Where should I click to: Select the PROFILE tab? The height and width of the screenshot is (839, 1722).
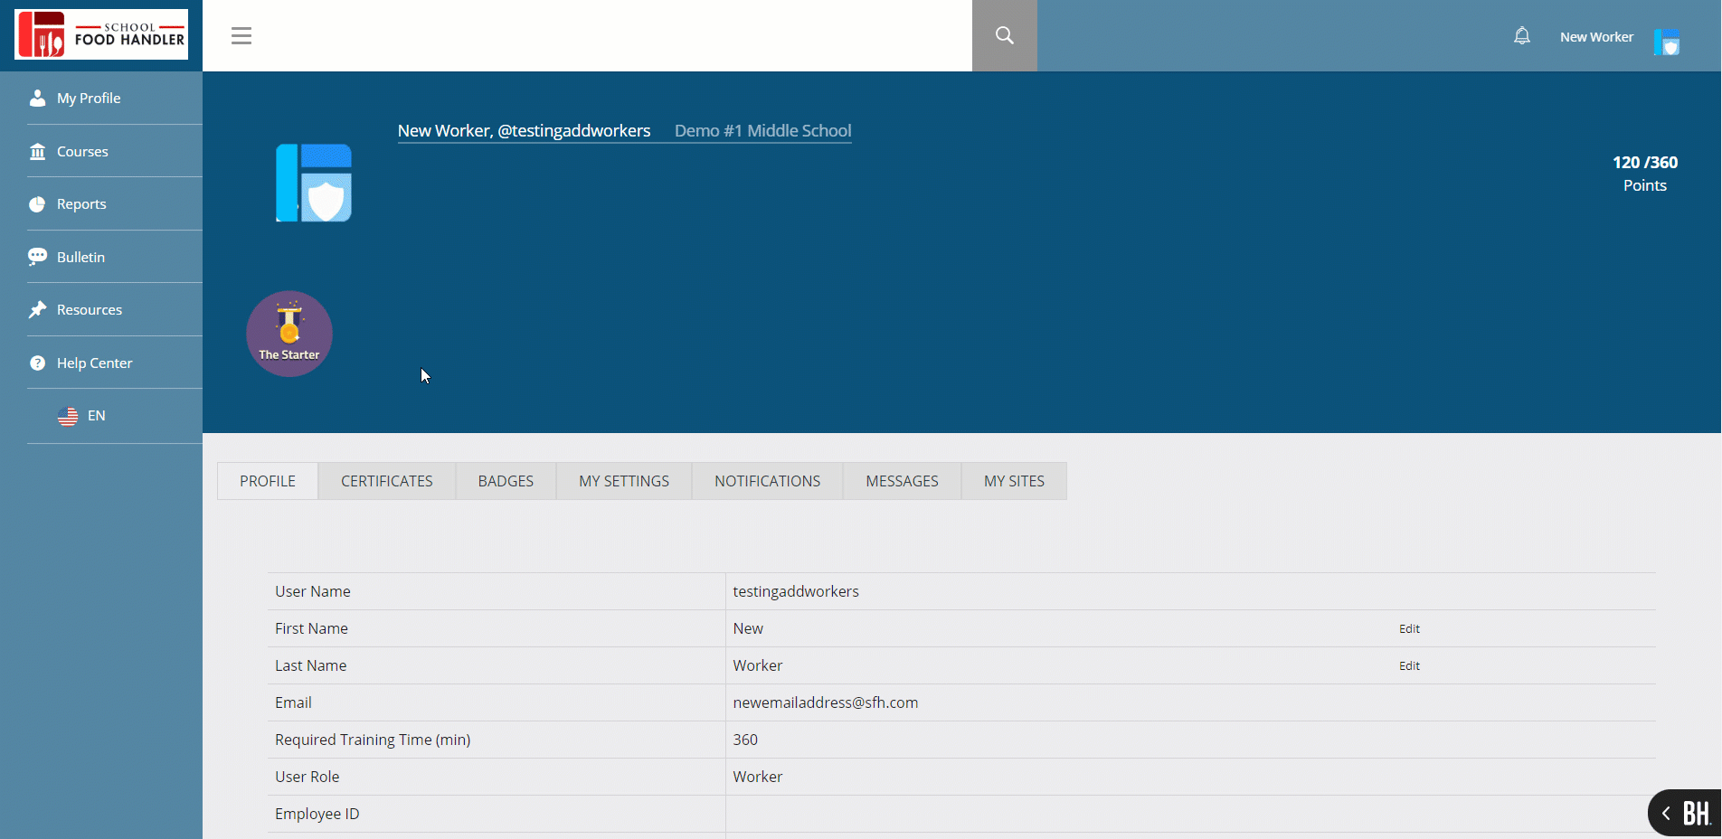268,481
